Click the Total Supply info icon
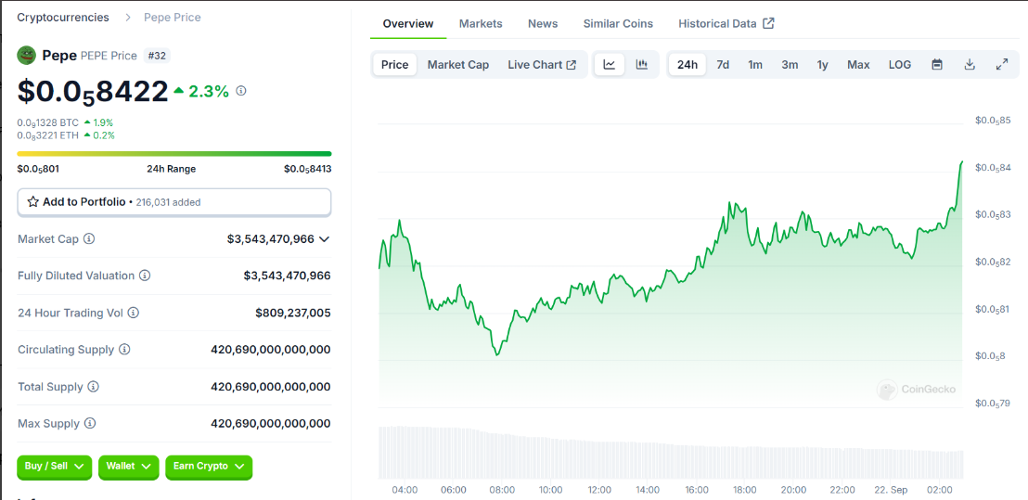This screenshot has width=1028, height=500. click(x=94, y=387)
